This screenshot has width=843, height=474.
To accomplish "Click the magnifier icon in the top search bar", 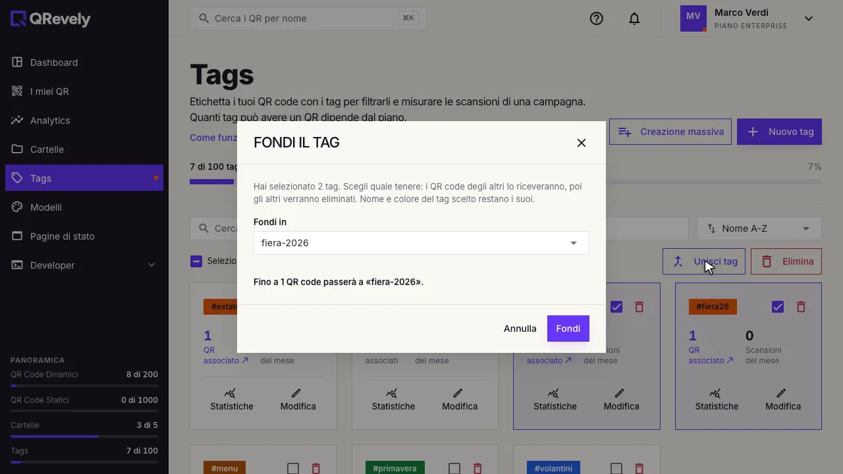I will pos(204,18).
